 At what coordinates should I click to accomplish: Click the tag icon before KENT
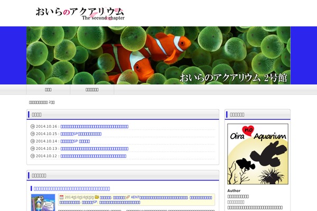128,197
